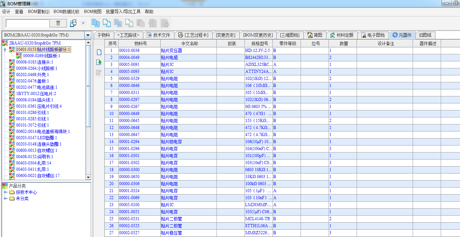460x237 pixels.
Task: Click in the toolbar search input field
Action: 28,23
